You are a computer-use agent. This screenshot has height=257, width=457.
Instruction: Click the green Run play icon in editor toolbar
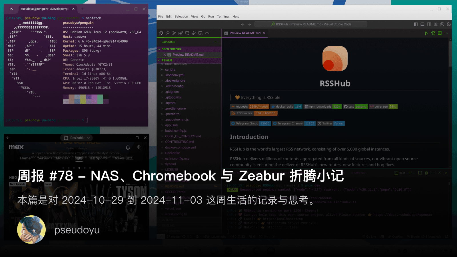426,33
